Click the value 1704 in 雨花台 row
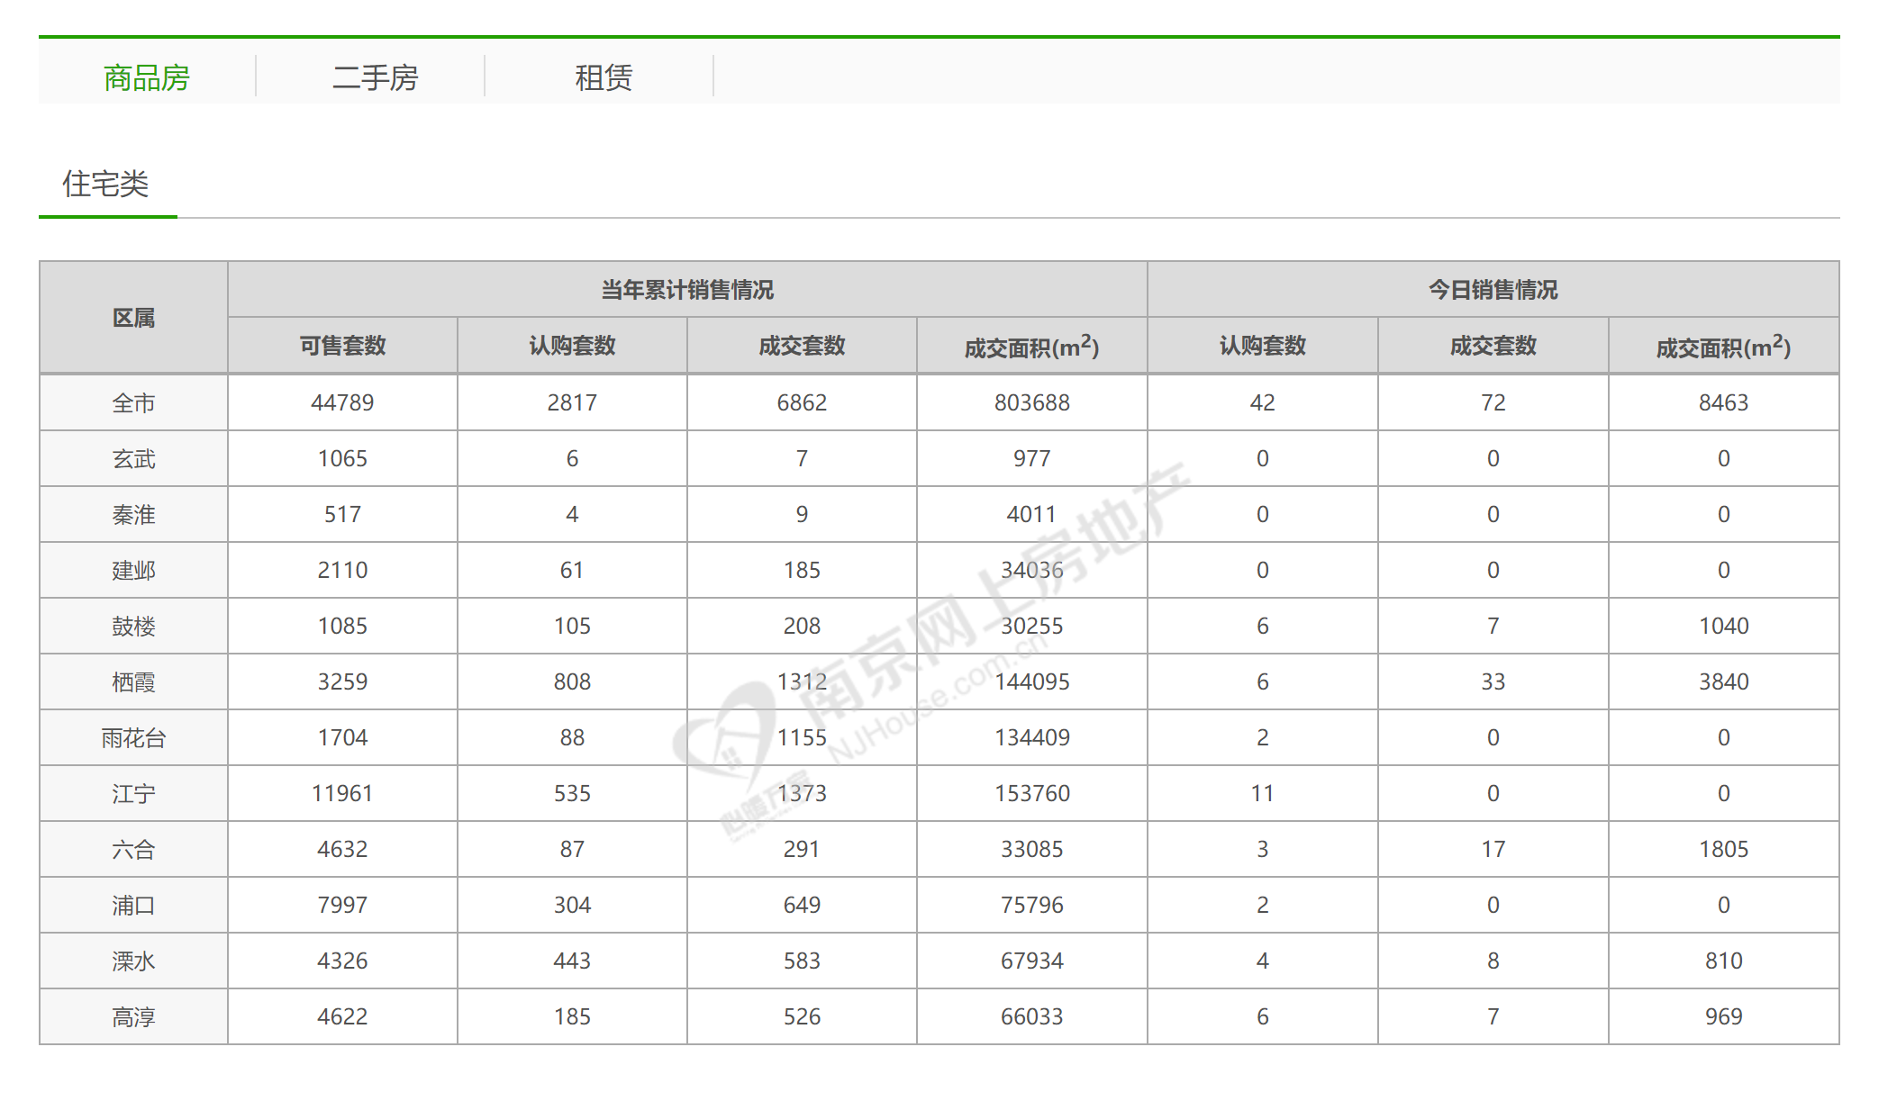The image size is (1897, 1110). (x=342, y=737)
